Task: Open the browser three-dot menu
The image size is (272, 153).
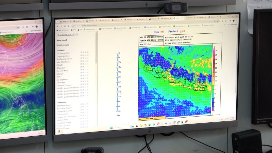Action: (x=237, y=21)
